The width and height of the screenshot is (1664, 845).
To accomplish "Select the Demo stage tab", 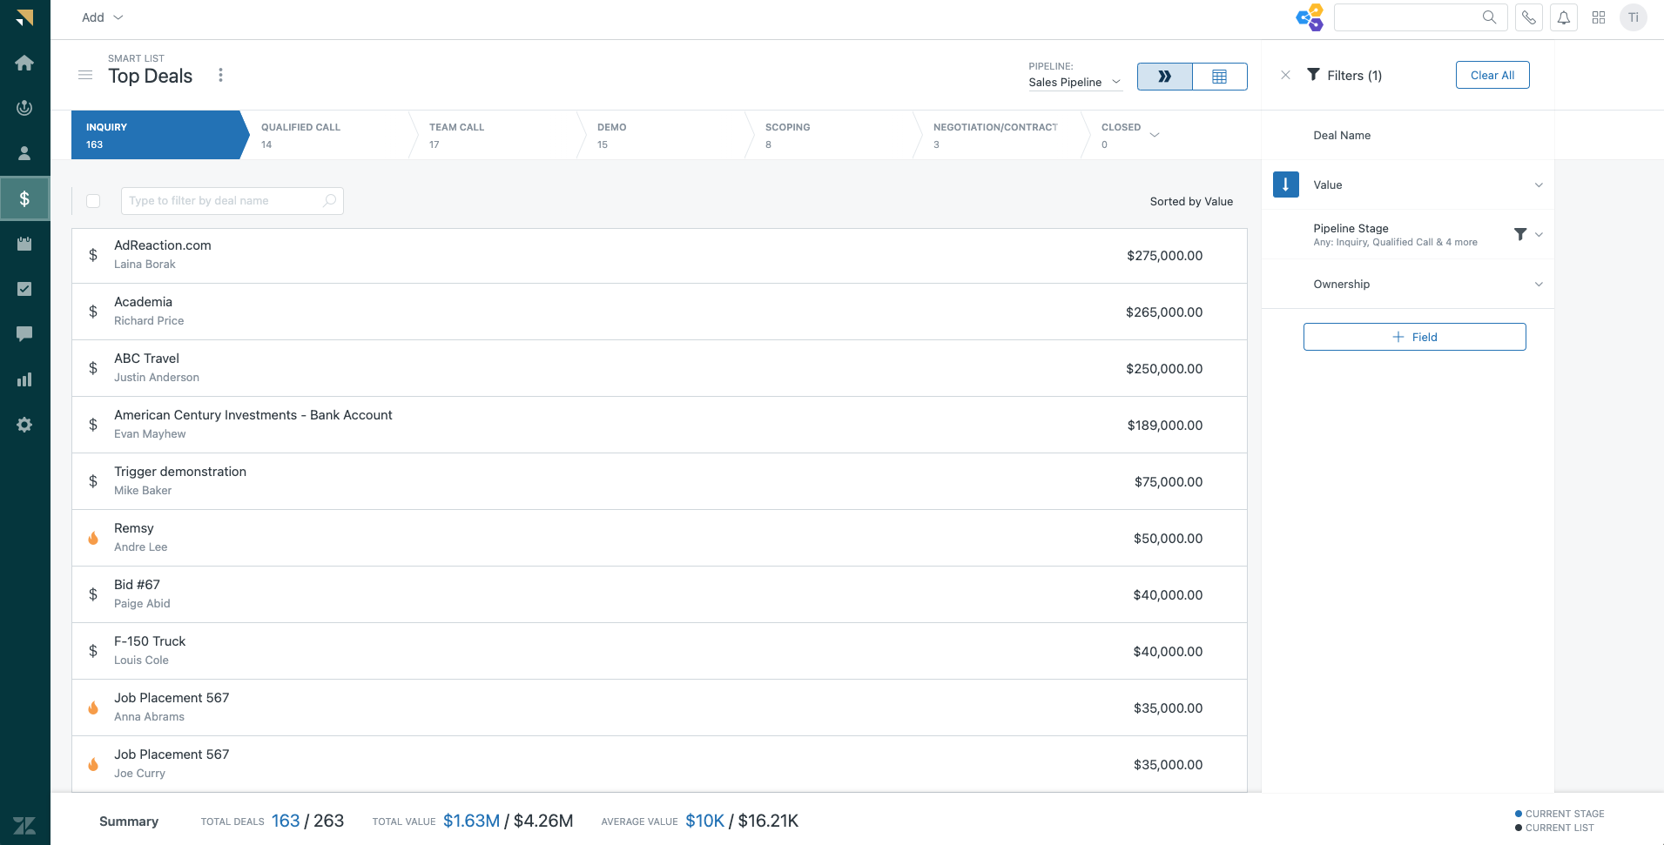I will pos(660,135).
